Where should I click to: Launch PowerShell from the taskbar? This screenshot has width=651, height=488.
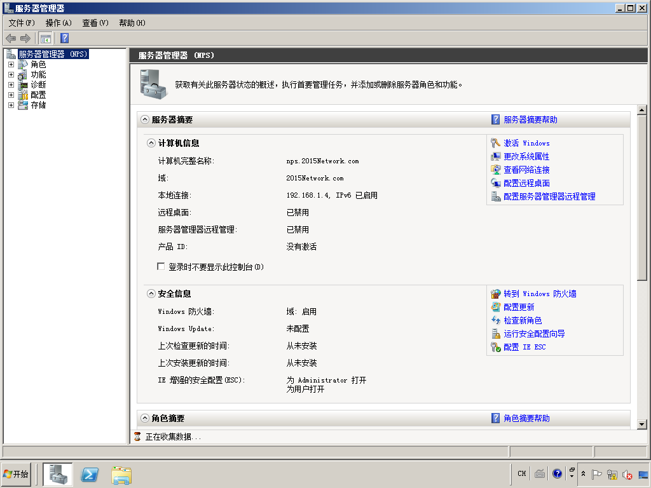coord(90,474)
